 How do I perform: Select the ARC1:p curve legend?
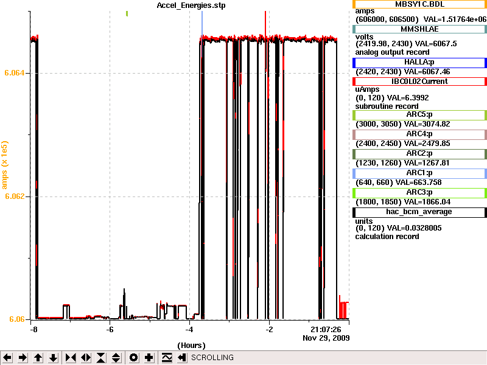419,173
